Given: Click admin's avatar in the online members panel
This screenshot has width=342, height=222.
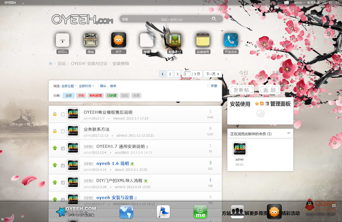Looking at the screenshot, I should coord(240,149).
